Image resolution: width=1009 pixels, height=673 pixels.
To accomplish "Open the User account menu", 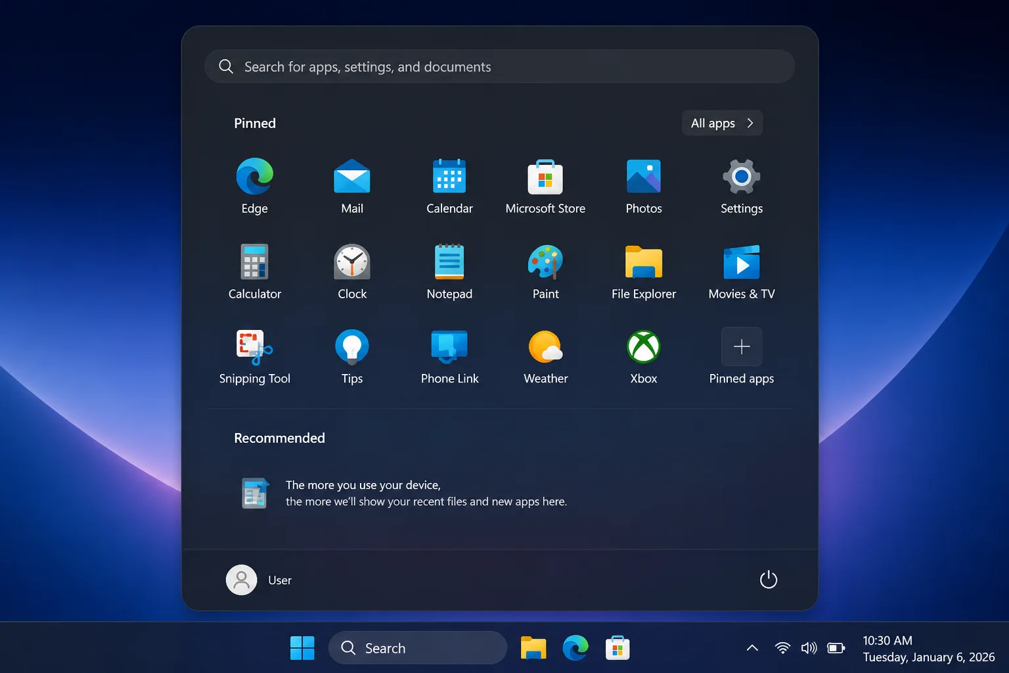I will click(x=259, y=580).
